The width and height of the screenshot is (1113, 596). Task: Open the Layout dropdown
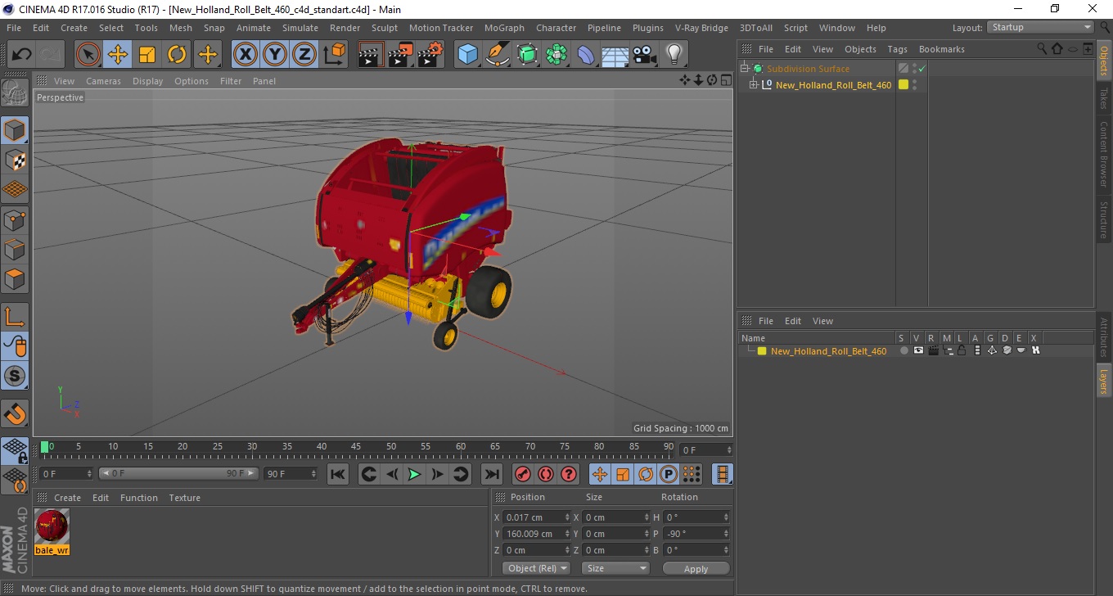pyautogui.click(x=1040, y=27)
